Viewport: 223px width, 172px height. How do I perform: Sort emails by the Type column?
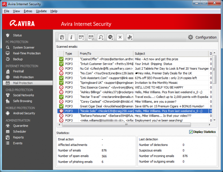click(71, 54)
